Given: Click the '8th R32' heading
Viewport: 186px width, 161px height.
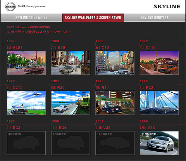Looking at the screenshot, I should [x=146, y=88].
